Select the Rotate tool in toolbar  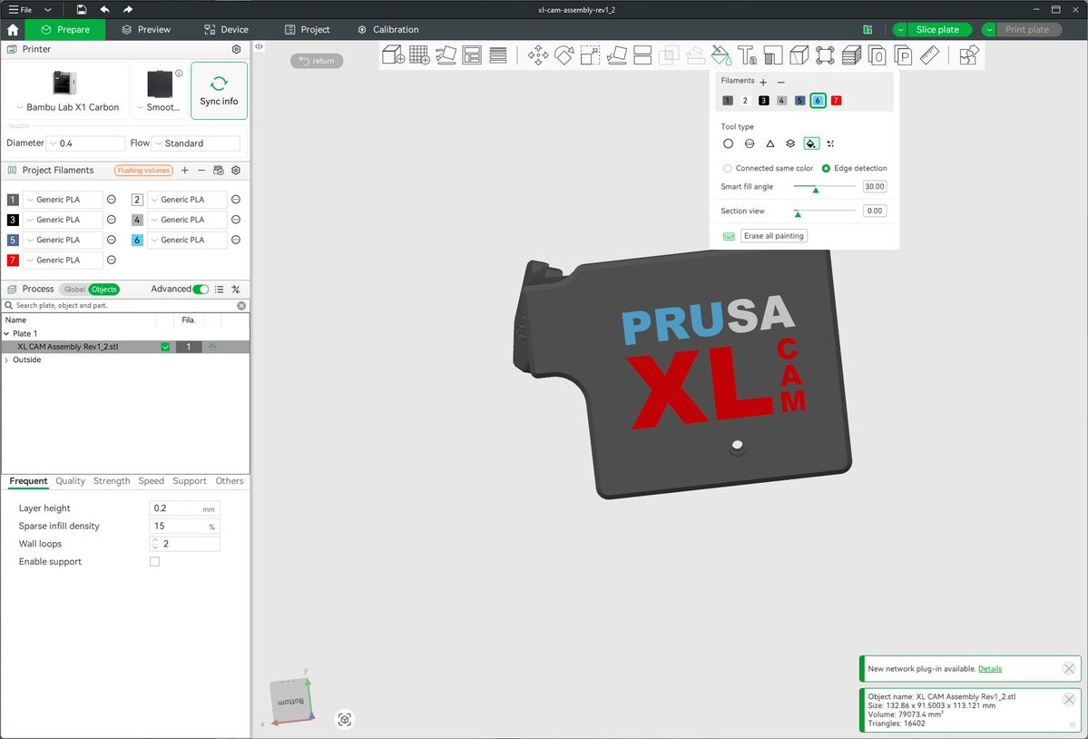click(x=564, y=54)
